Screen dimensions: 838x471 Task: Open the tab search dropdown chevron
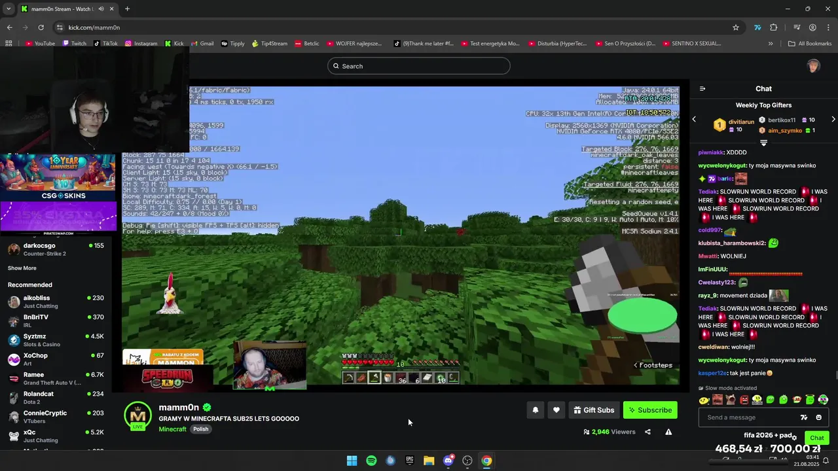(9, 9)
